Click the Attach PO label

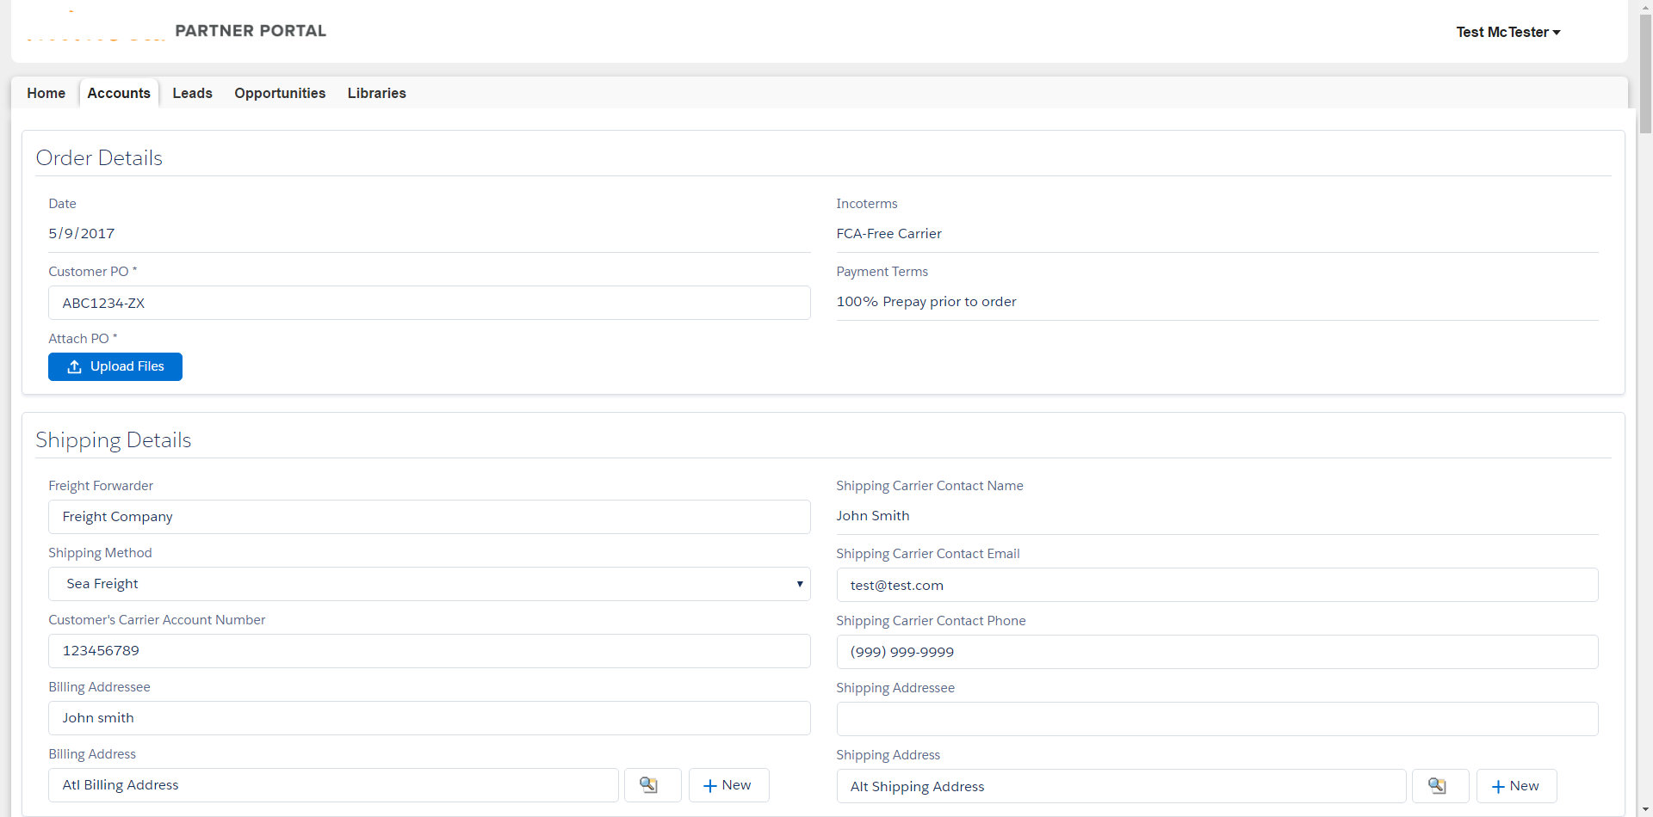(83, 339)
